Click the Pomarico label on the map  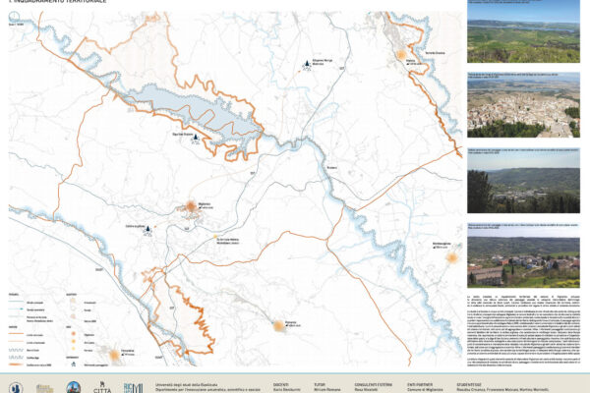[290, 322]
